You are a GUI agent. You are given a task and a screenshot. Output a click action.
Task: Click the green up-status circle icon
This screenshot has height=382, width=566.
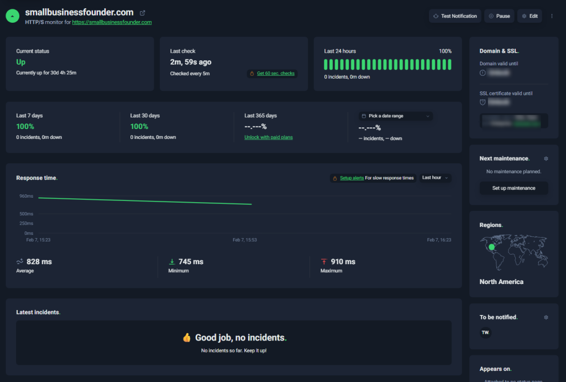click(12, 16)
